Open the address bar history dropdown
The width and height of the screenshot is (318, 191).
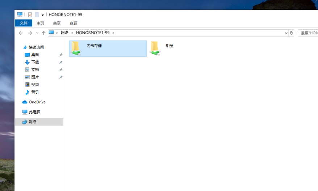point(286,33)
